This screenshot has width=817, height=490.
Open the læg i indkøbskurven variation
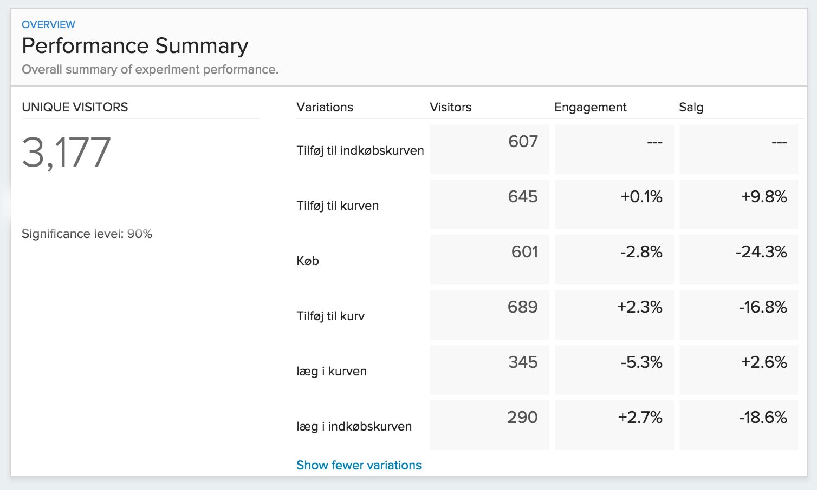coord(354,426)
